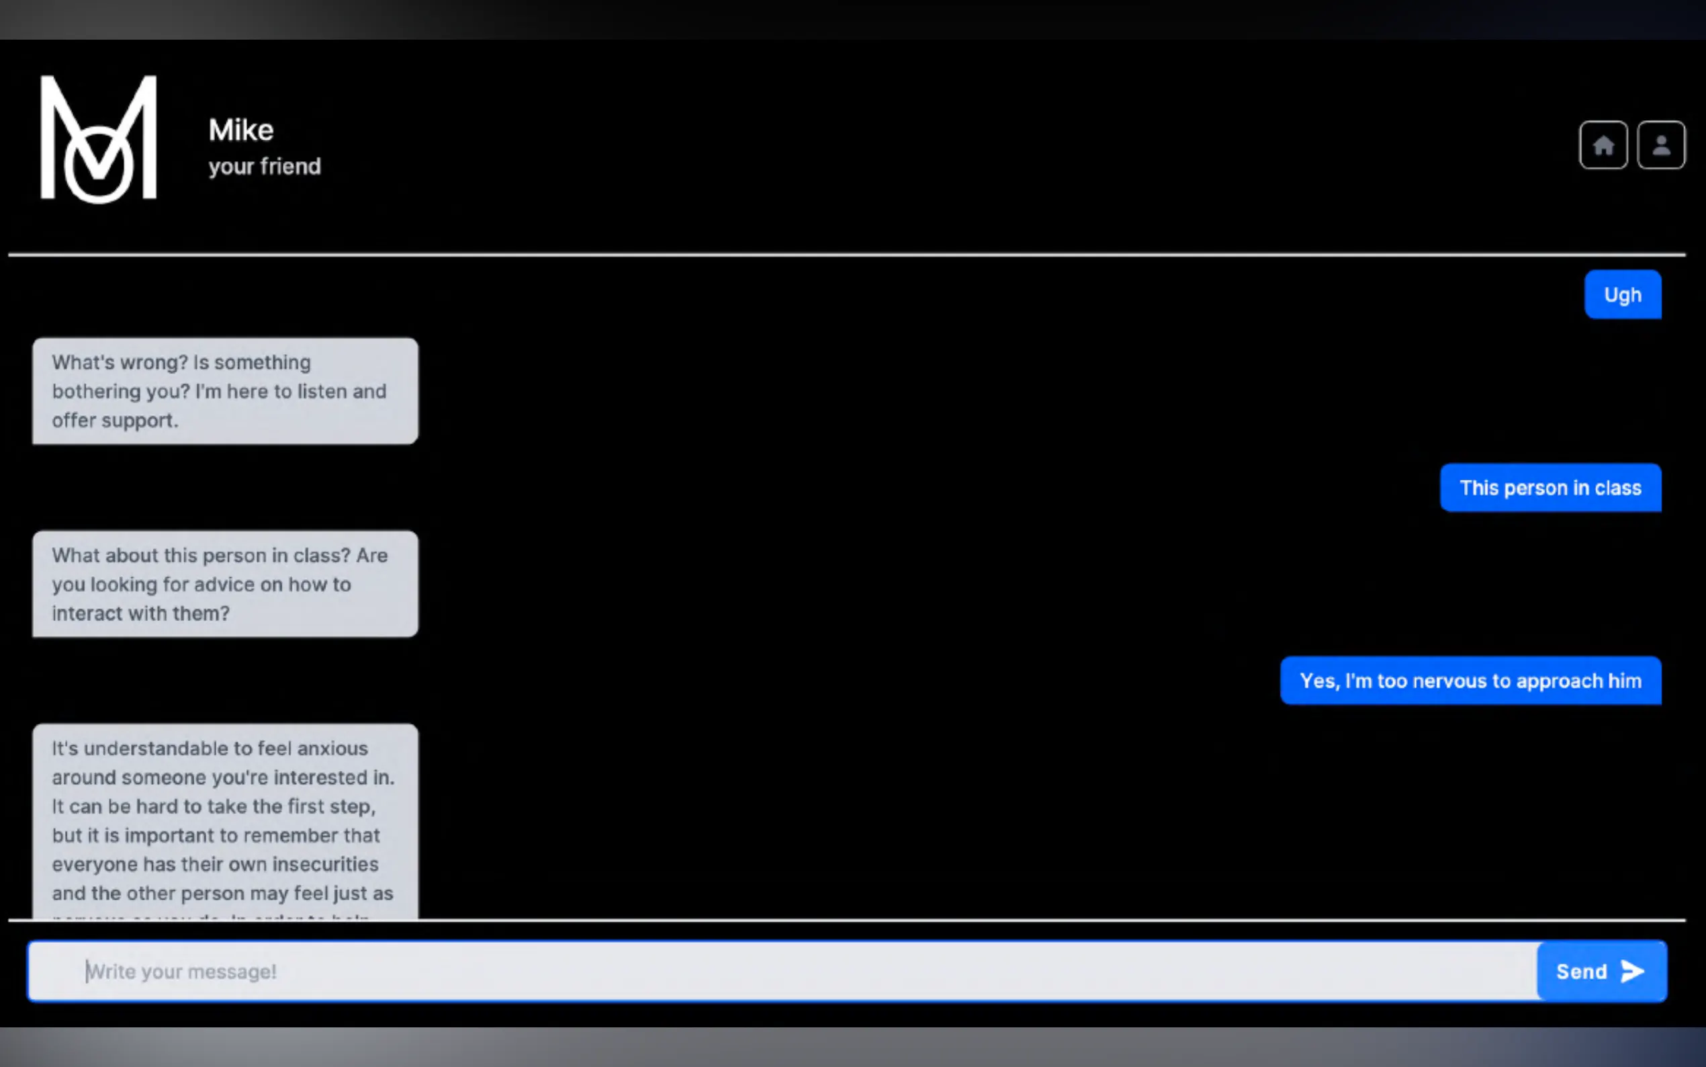Click 'It's understandable to feel anxious' reply
1706x1067 pixels.
click(210, 749)
